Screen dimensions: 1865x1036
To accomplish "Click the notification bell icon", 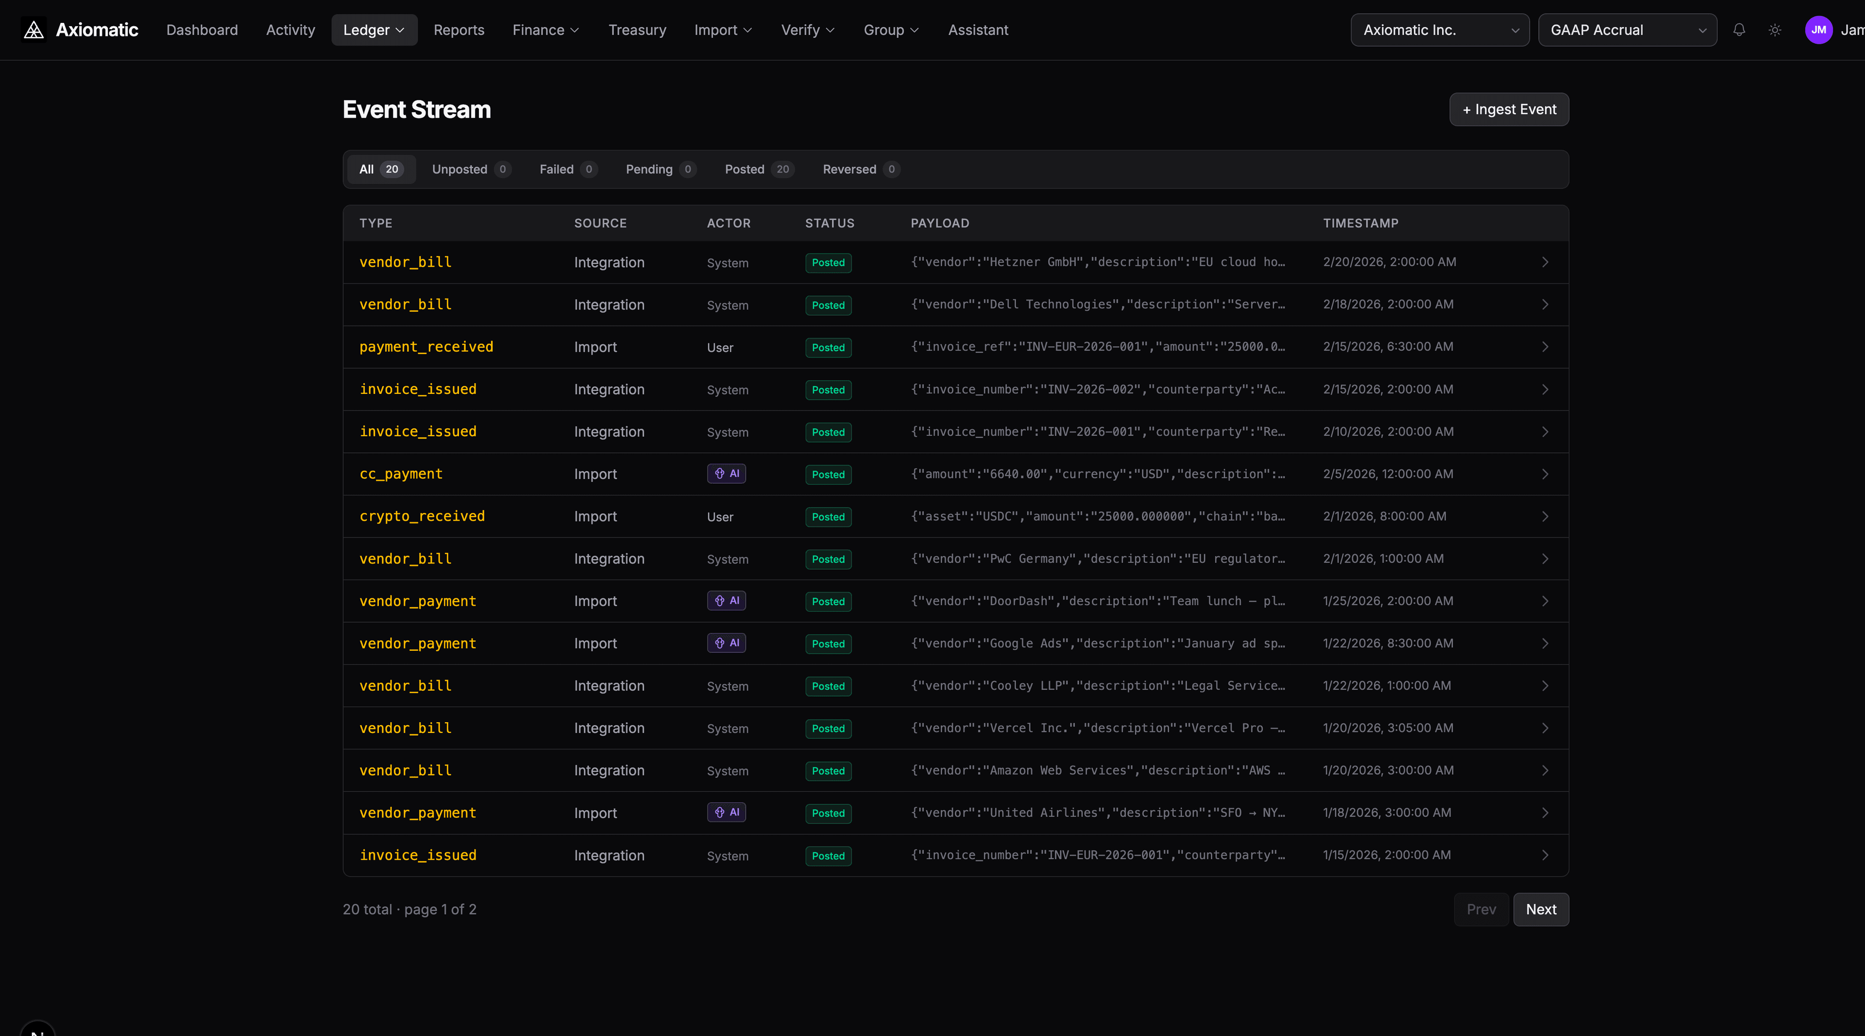I will pyautogui.click(x=1740, y=31).
